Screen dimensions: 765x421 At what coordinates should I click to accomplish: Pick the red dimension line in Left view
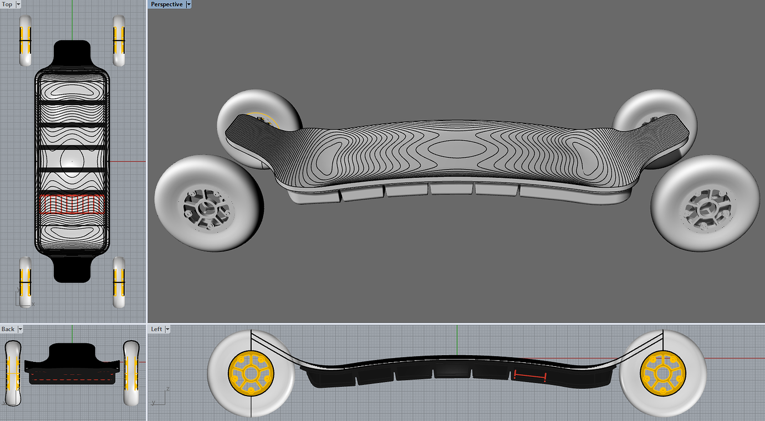[530, 376]
